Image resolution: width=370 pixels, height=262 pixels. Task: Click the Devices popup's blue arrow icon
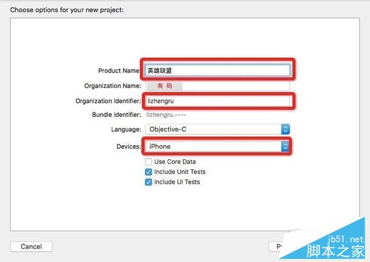[x=285, y=146]
